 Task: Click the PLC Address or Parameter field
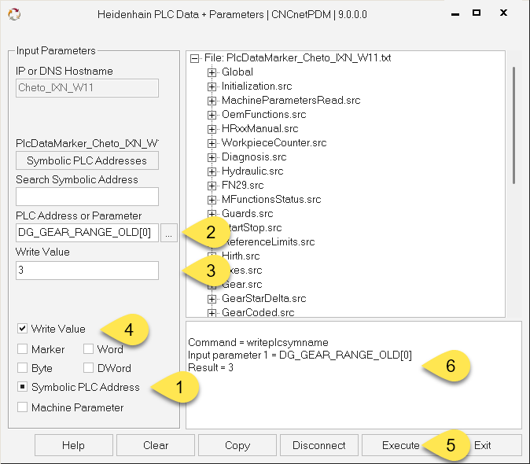pyautogui.click(x=86, y=233)
